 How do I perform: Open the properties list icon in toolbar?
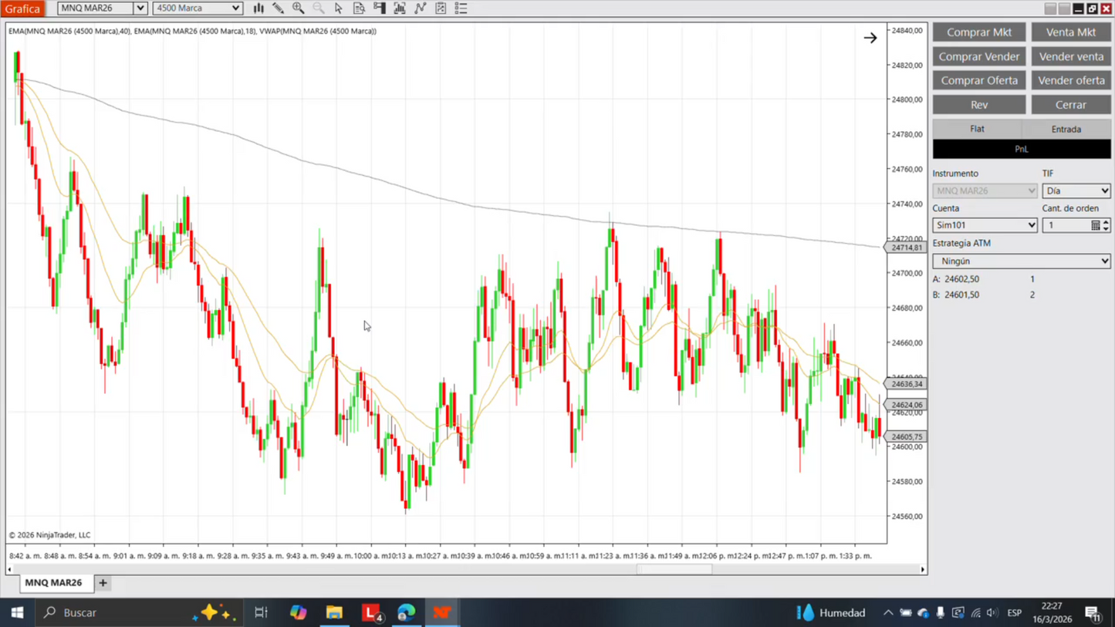[x=461, y=8]
